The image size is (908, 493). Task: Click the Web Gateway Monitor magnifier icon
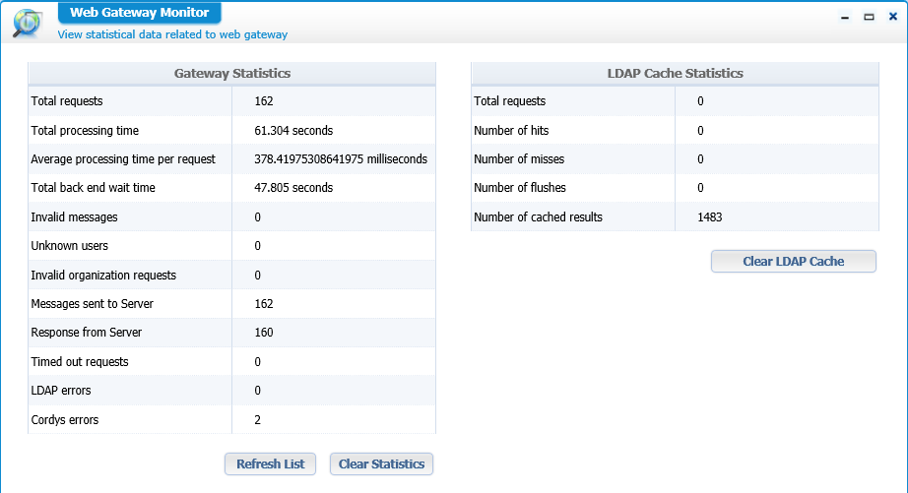click(27, 24)
